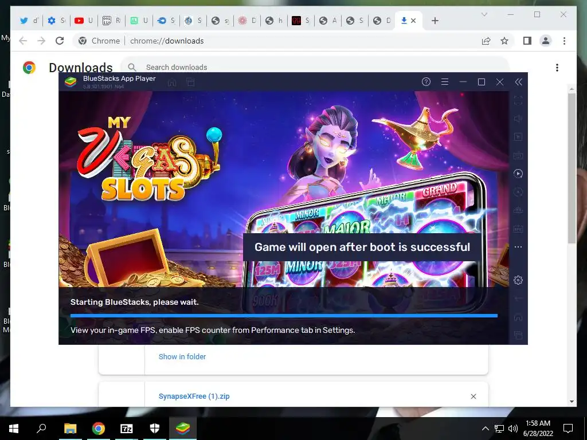Screen dimensions: 587x440
Task: Click the Android home icon in BlueStacks sidebar
Action: tap(518, 317)
